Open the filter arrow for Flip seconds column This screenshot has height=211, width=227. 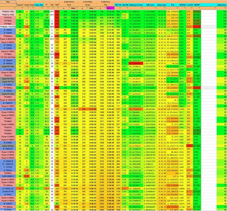[105, 8]
